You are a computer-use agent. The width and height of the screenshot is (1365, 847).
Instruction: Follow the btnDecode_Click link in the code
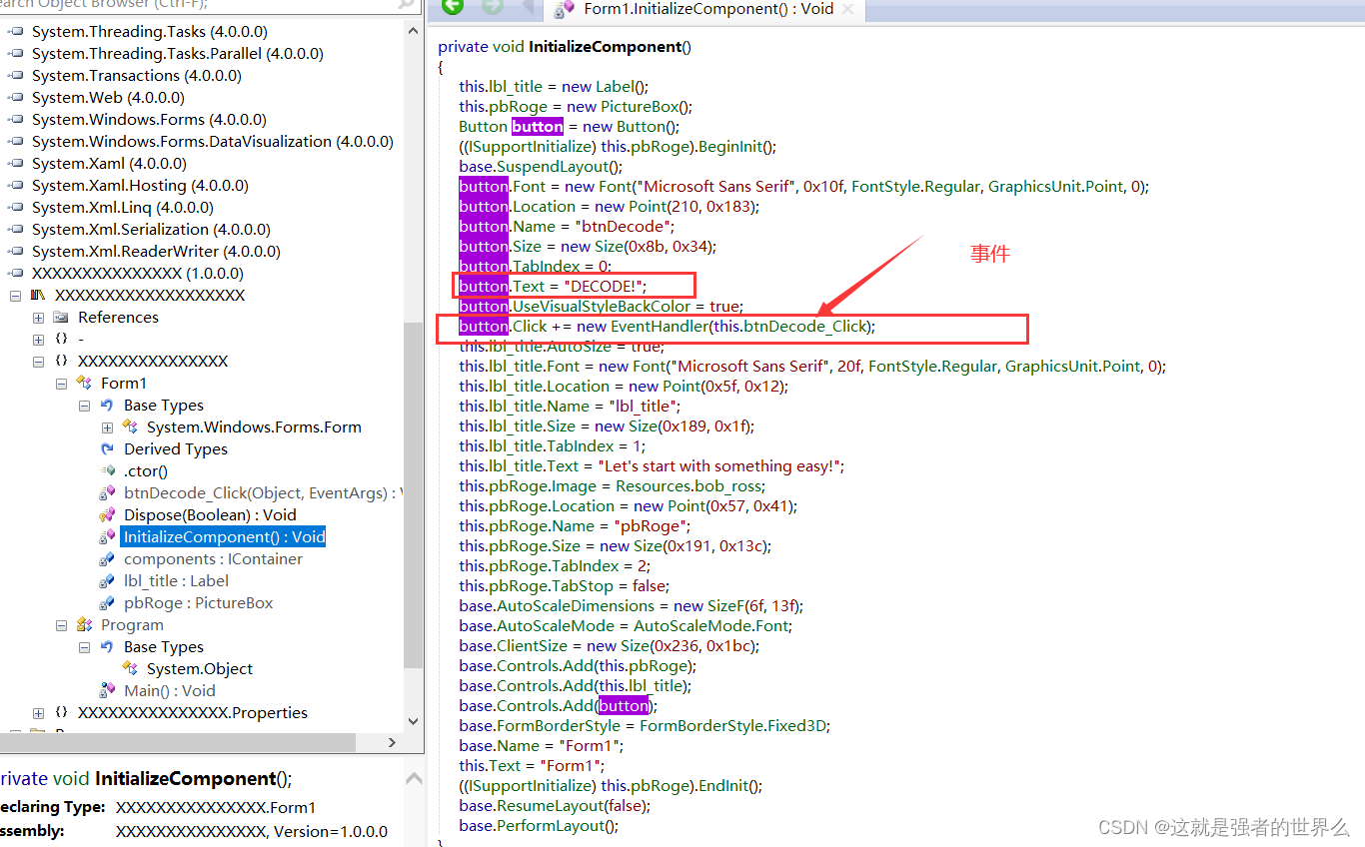pyautogui.click(x=804, y=327)
